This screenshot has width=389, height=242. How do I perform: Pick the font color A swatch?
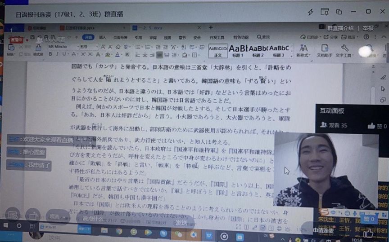(x=118, y=55)
